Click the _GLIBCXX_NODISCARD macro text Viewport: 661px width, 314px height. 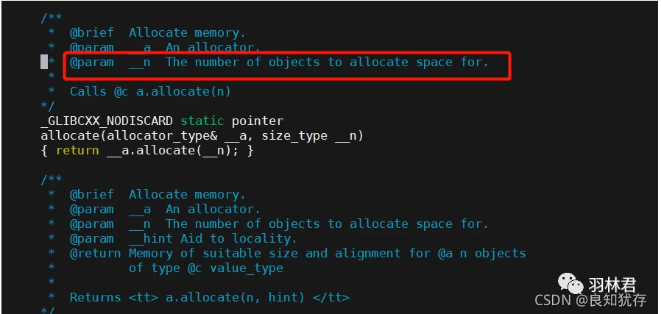(x=107, y=121)
